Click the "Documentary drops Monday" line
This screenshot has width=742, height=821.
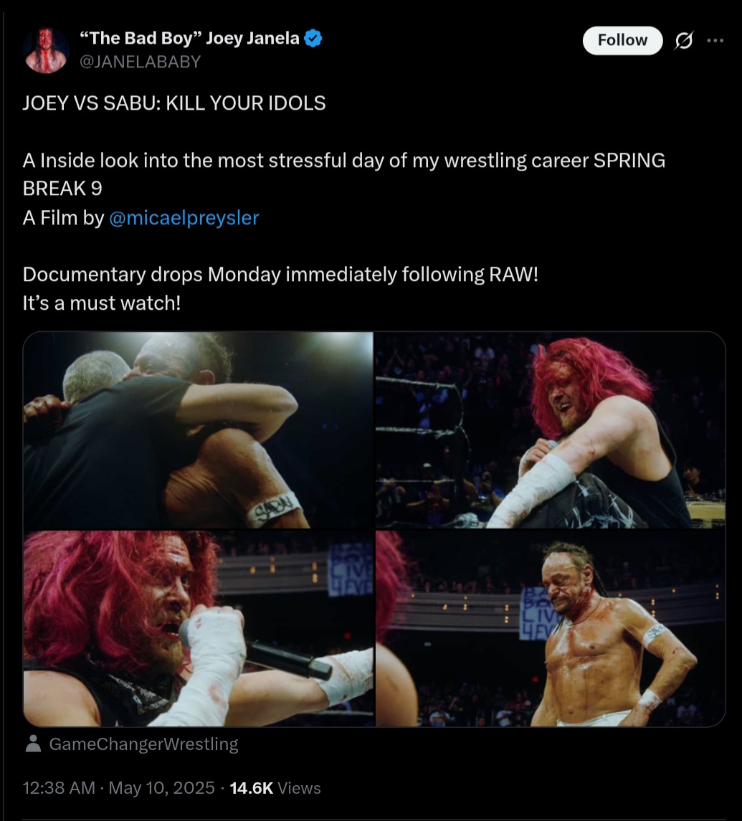(x=280, y=275)
